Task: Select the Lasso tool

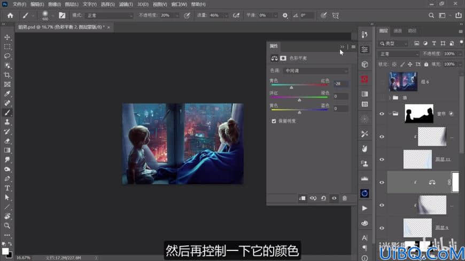Action: [7, 56]
